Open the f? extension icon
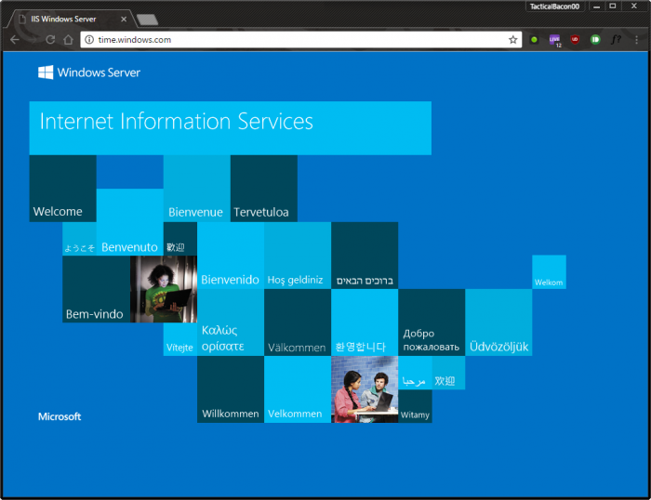The image size is (651, 500). [x=616, y=39]
